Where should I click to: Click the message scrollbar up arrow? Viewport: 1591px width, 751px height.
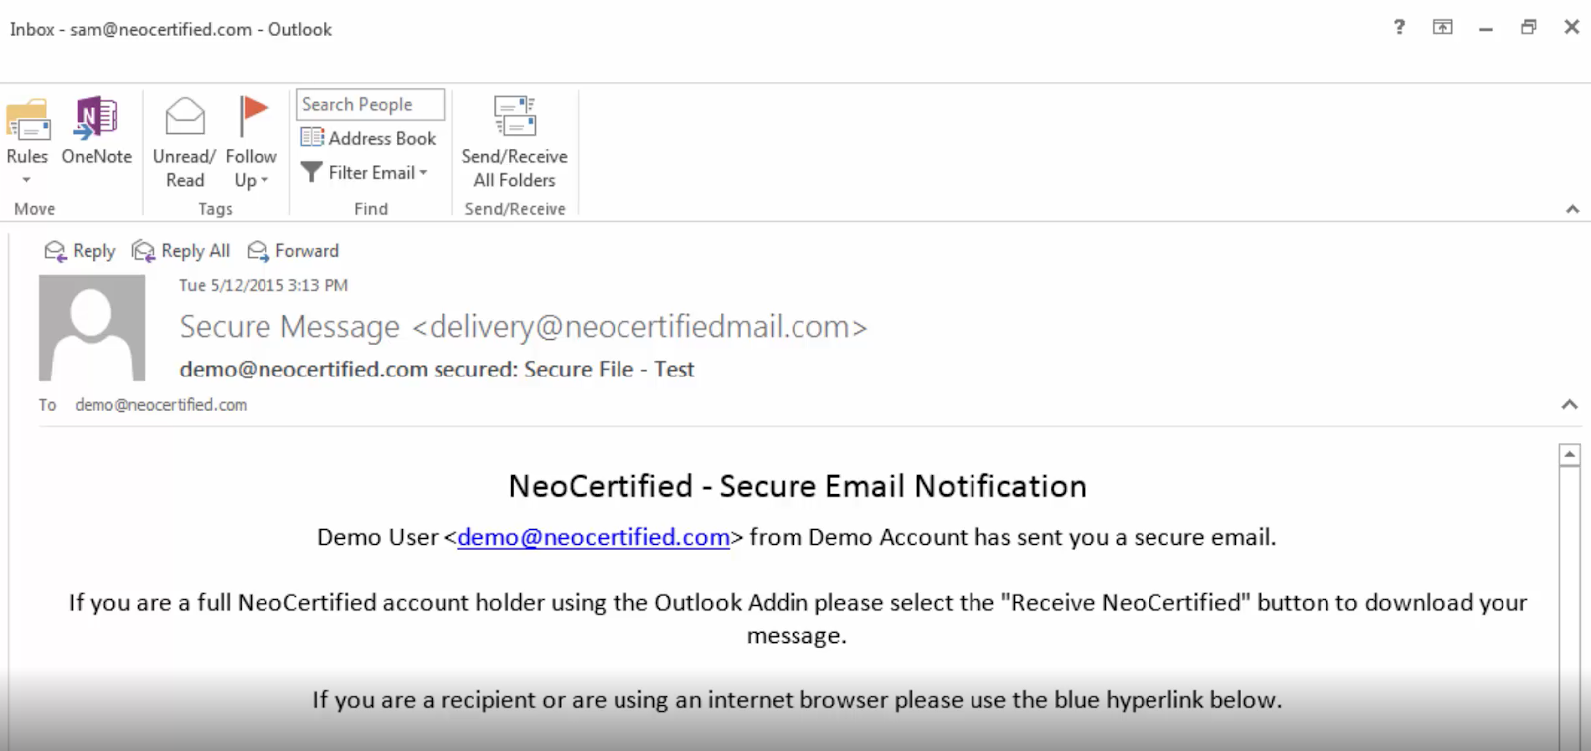coord(1569,455)
